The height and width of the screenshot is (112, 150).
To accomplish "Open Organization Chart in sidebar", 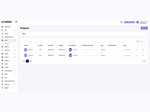I will pos(10,81).
